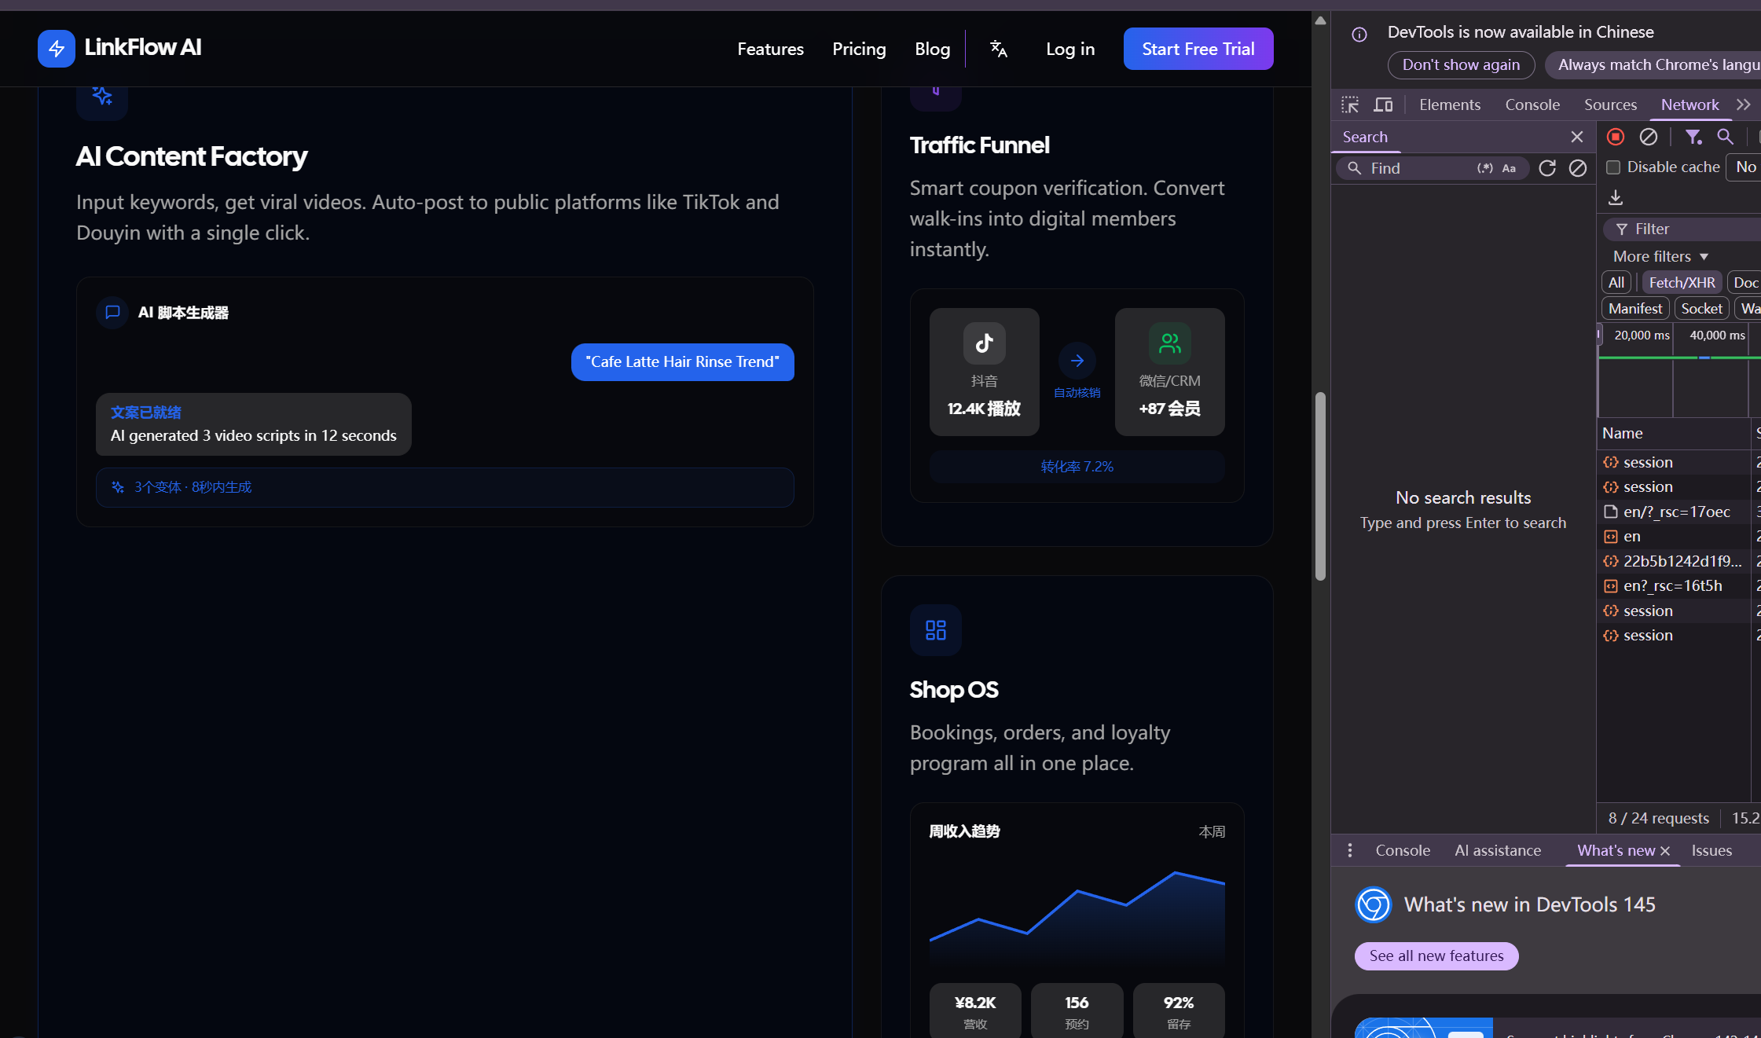Toggle match case search option
This screenshot has width=1761, height=1038.
coord(1509,168)
